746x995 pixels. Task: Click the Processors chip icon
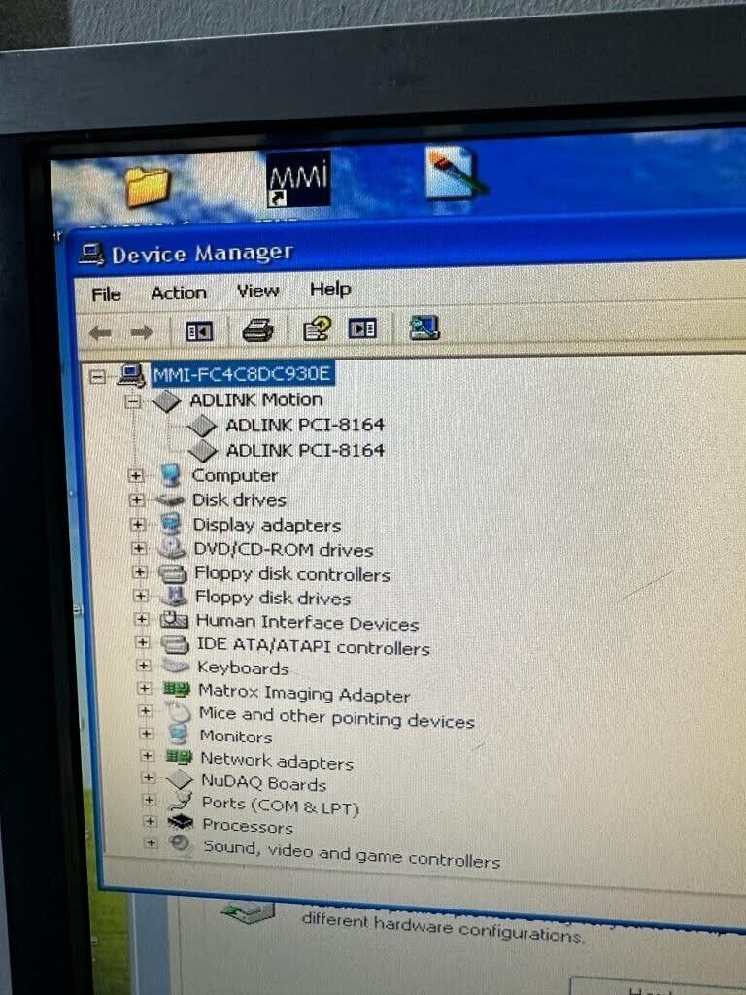(181, 822)
